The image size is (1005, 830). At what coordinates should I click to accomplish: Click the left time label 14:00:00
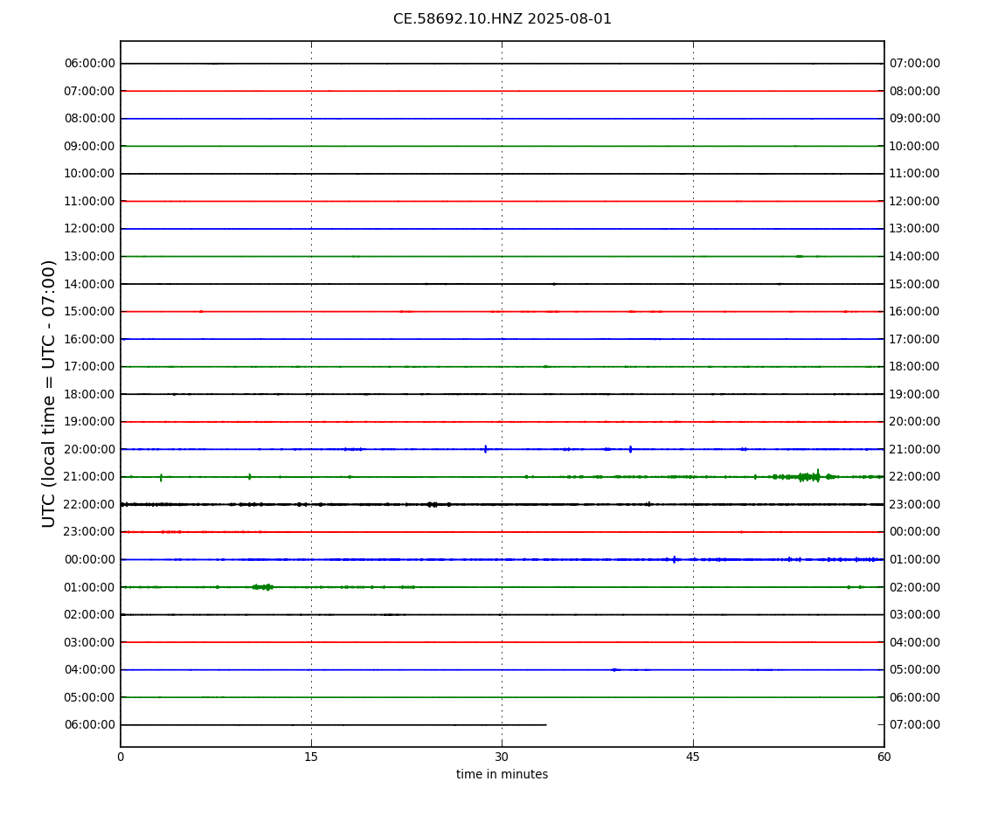pos(90,284)
